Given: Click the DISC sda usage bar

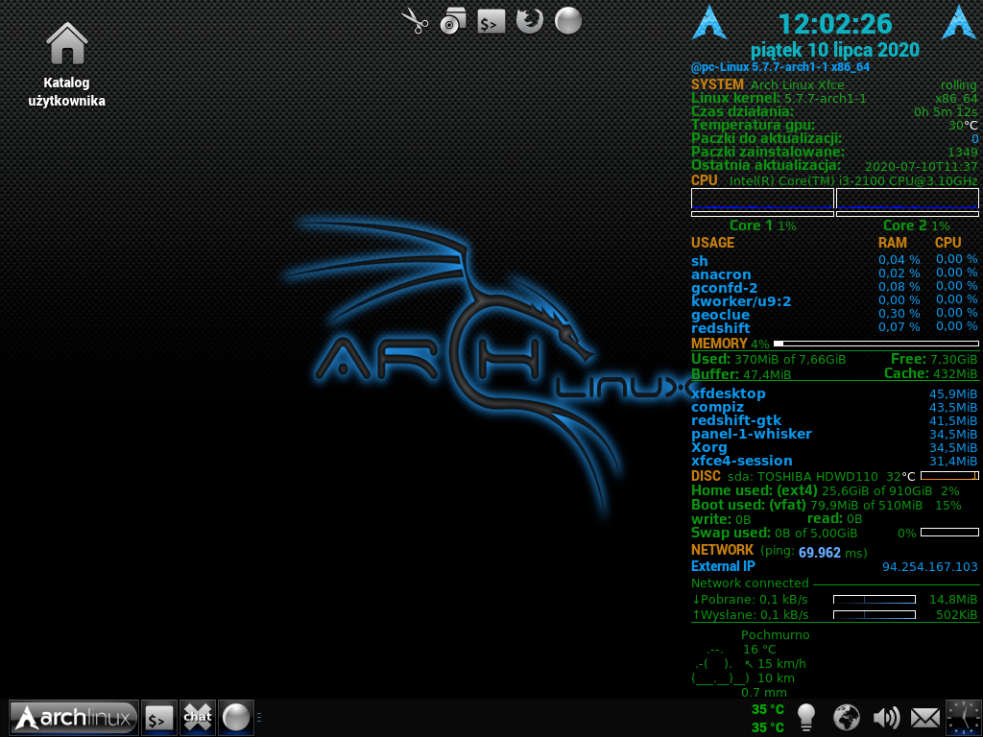Looking at the screenshot, I should [x=949, y=476].
